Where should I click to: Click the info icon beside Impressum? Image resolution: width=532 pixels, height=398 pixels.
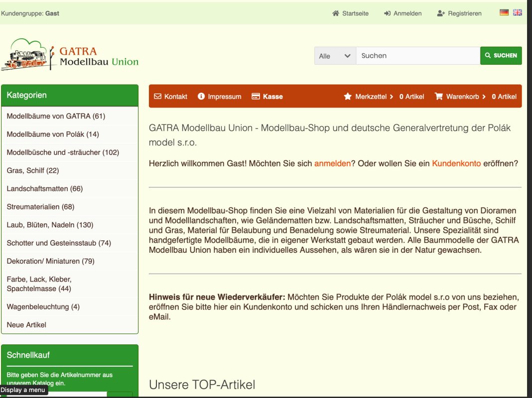coord(201,97)
